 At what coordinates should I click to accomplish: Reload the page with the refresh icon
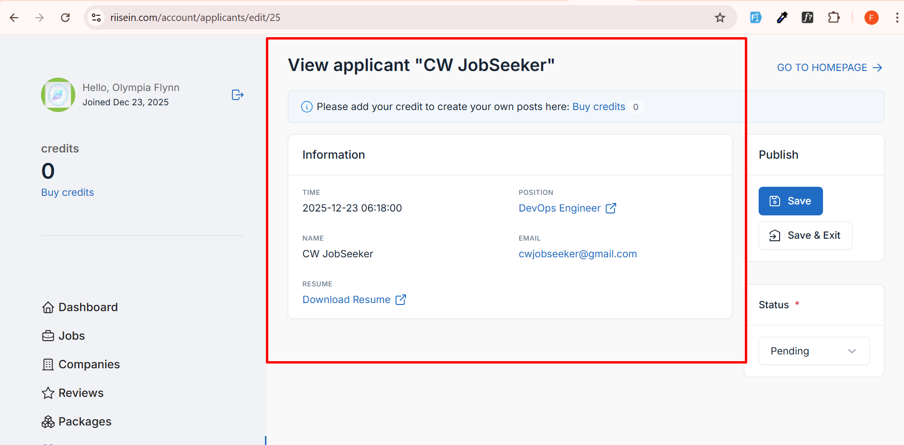(65, 18)
